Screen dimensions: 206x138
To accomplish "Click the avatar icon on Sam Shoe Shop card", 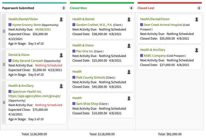I will [129, 98].
